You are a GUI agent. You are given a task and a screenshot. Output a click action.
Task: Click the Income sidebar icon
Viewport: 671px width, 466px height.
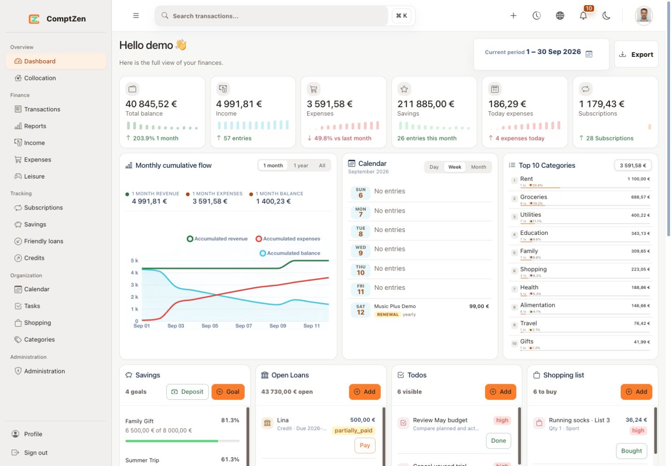pyautogui.click(x=18, y=143)
